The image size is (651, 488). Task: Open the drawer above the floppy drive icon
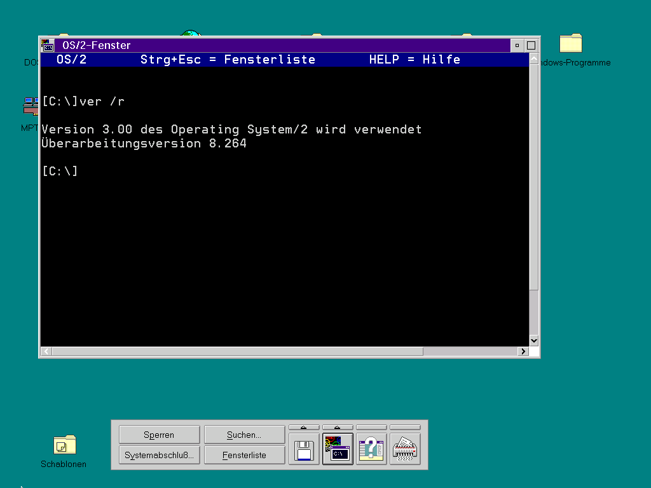point(304,428)
